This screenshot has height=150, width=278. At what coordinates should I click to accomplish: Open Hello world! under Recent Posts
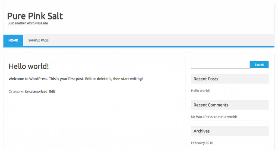click(x=200, y=91)
